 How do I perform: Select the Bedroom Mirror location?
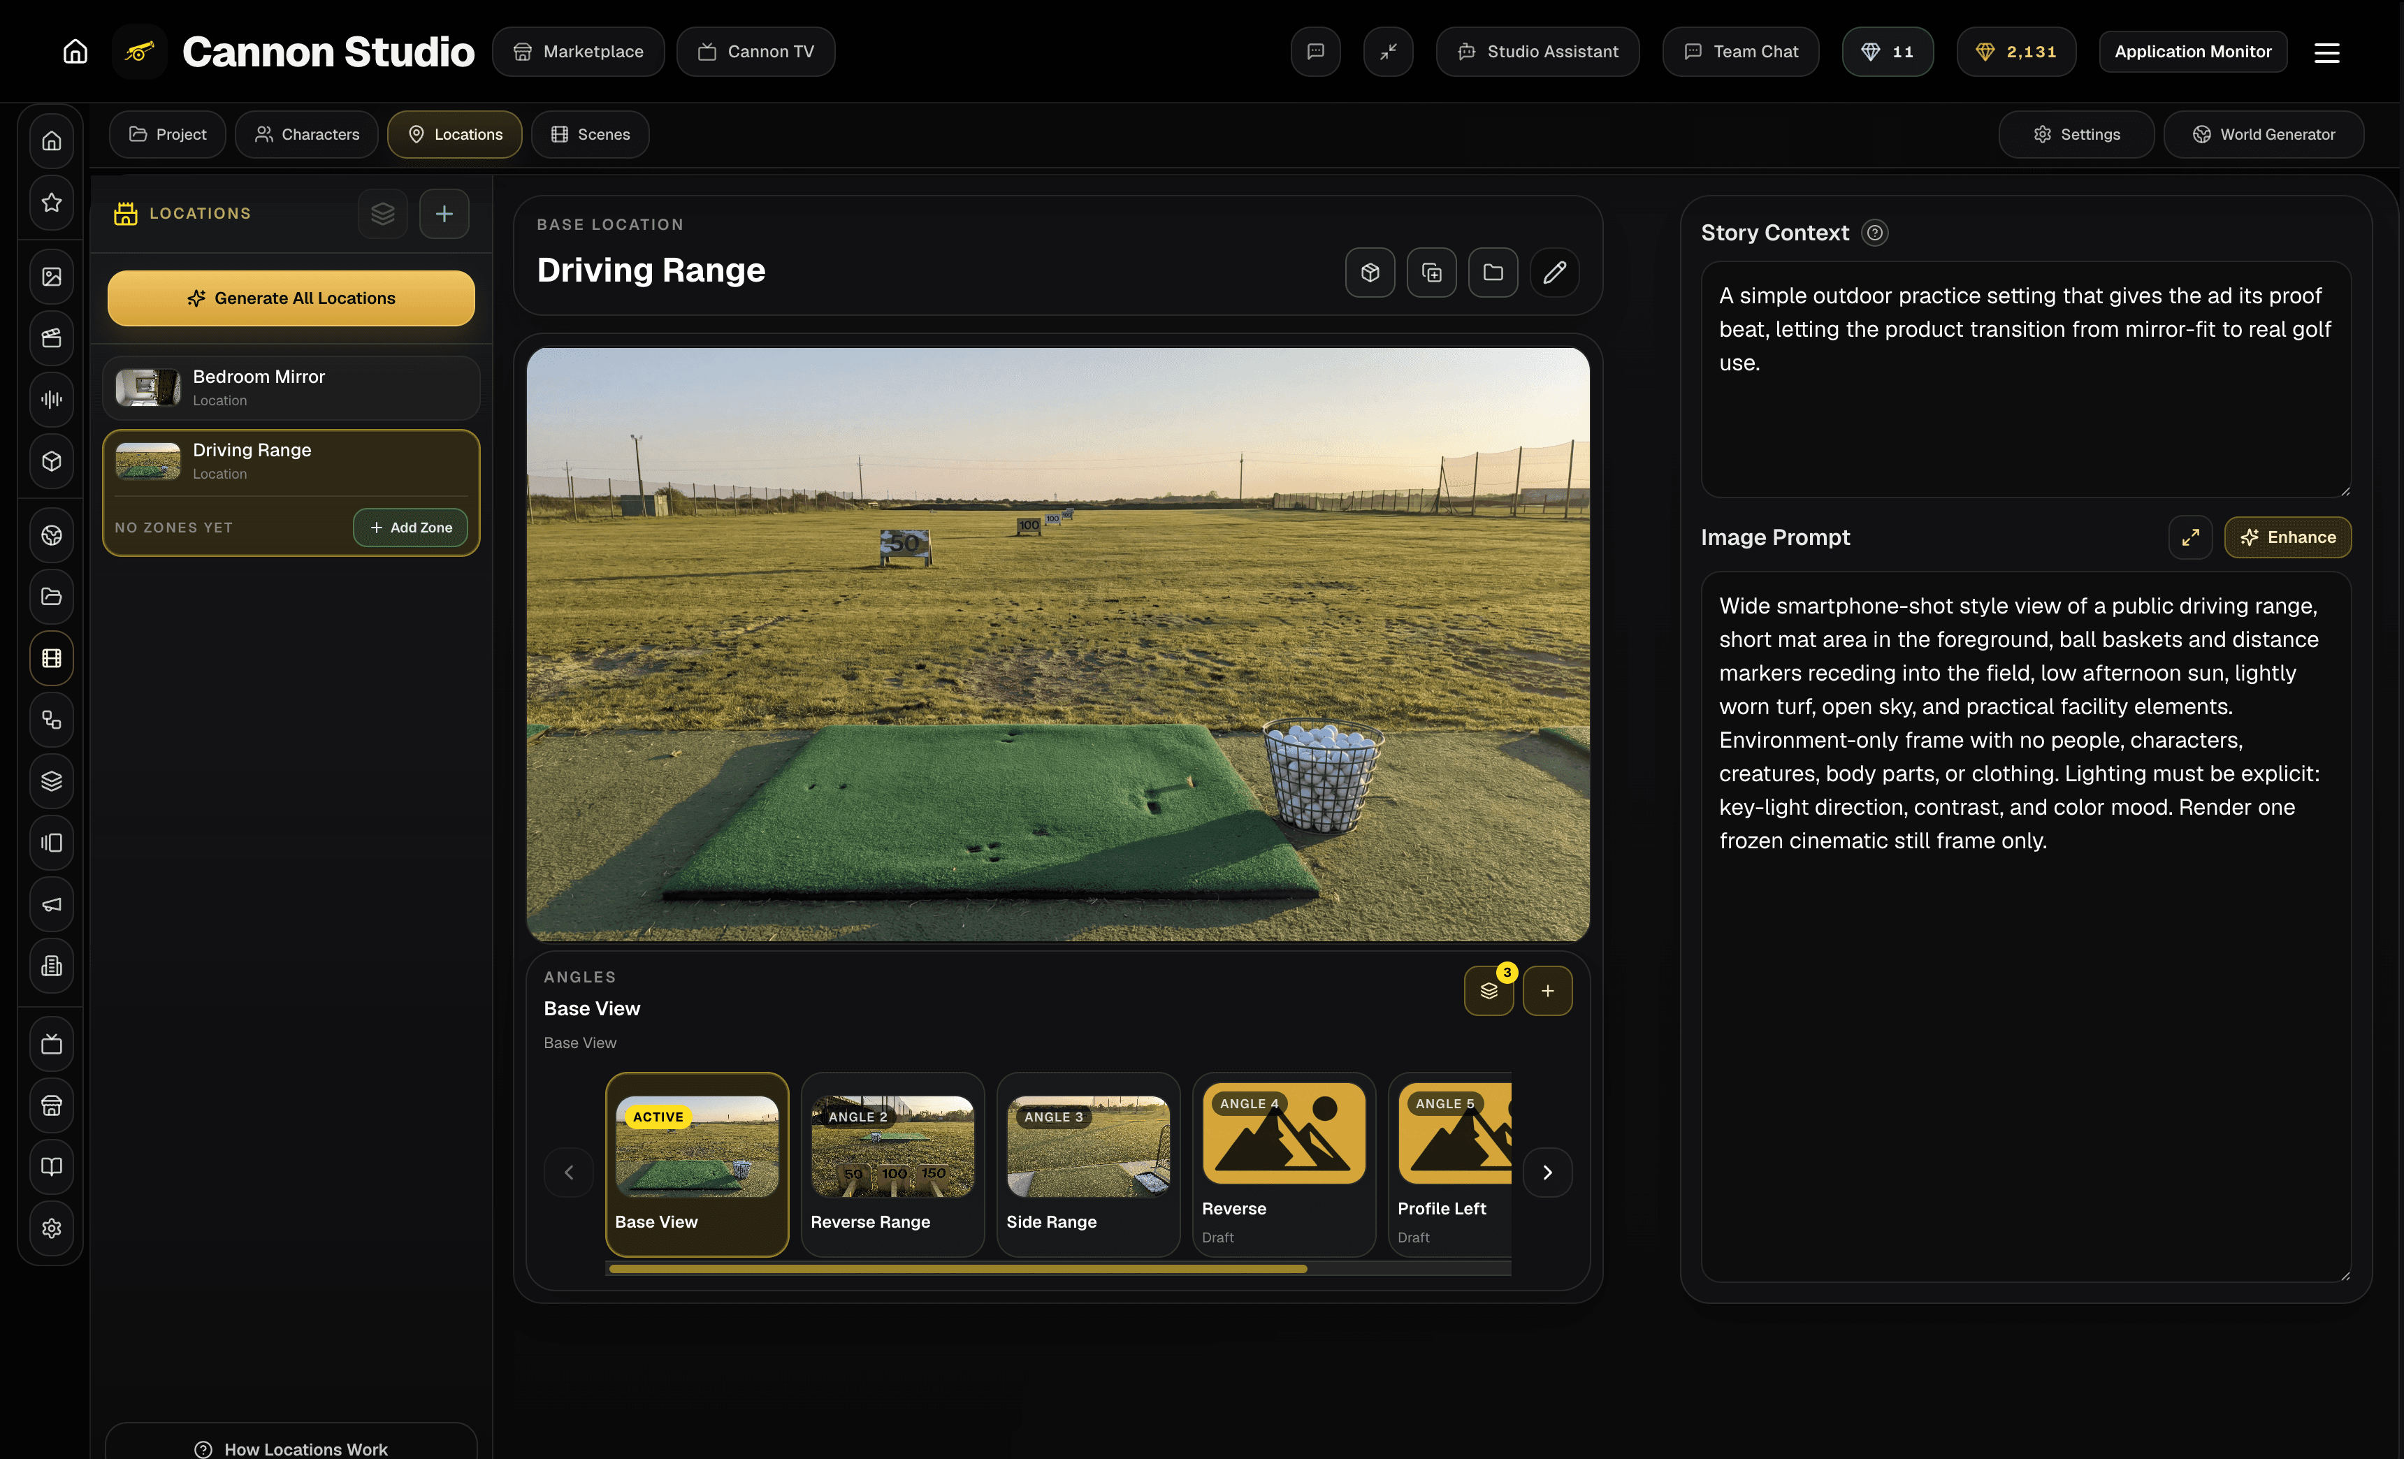[291, 388]
